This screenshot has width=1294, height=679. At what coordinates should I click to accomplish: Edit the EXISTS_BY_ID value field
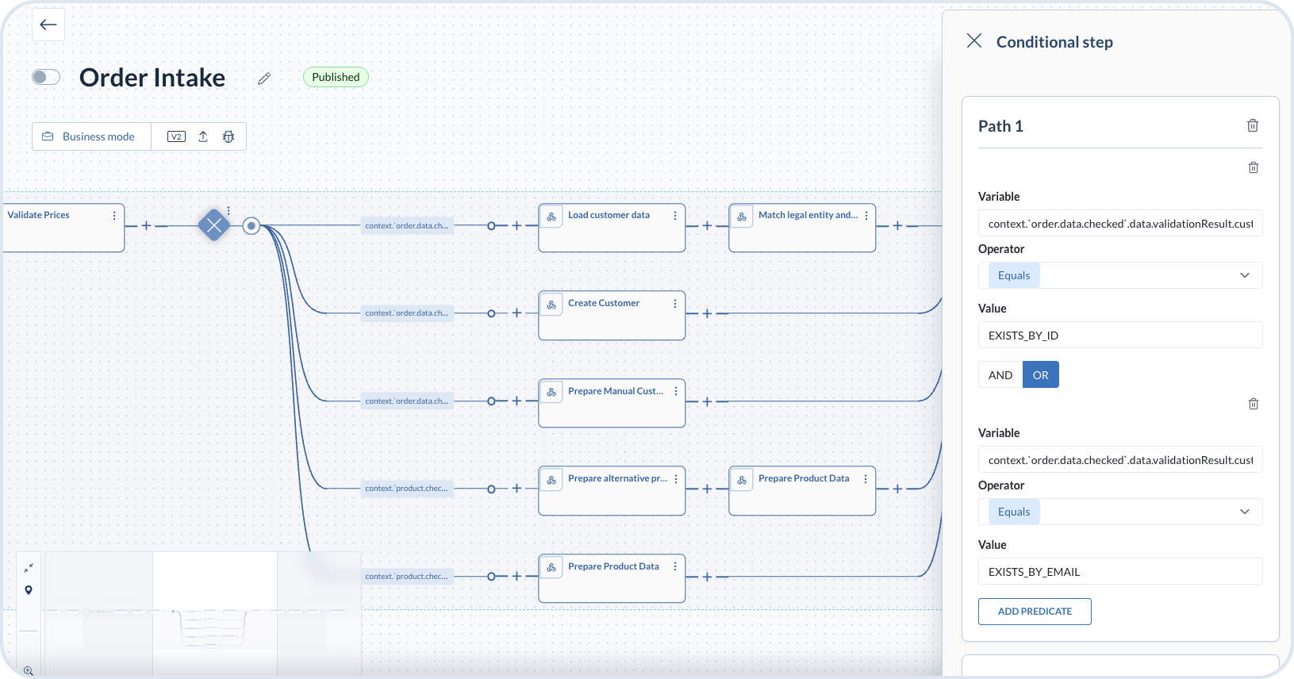pos(1120,336)
